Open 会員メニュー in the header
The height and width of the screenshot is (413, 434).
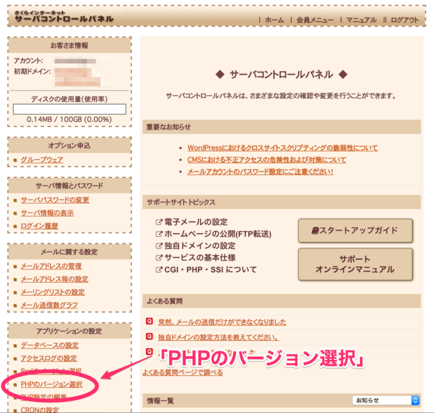click(x=315, y=20)
